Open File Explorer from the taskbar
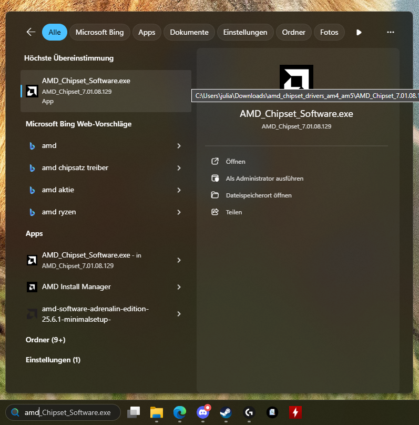 (x=157, y=412)
